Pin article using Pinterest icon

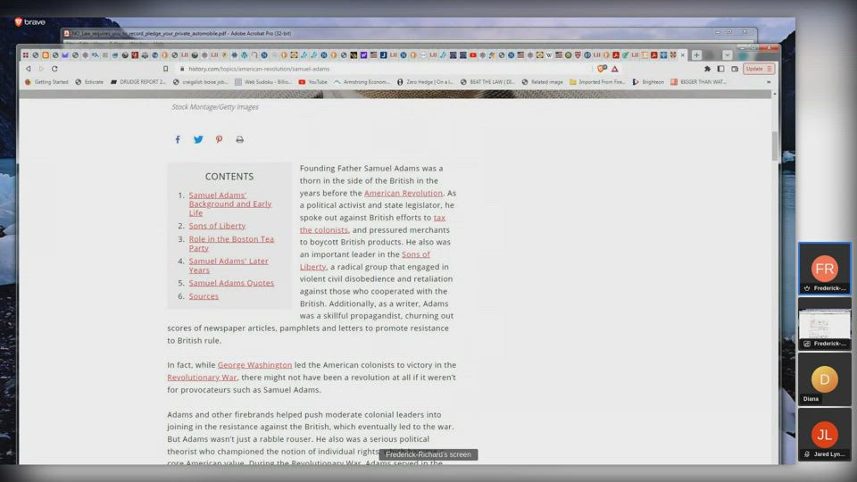pyautogui.click(x=219, y=139)
